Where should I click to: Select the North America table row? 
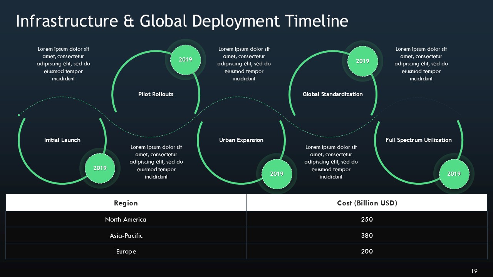[126, 219]
